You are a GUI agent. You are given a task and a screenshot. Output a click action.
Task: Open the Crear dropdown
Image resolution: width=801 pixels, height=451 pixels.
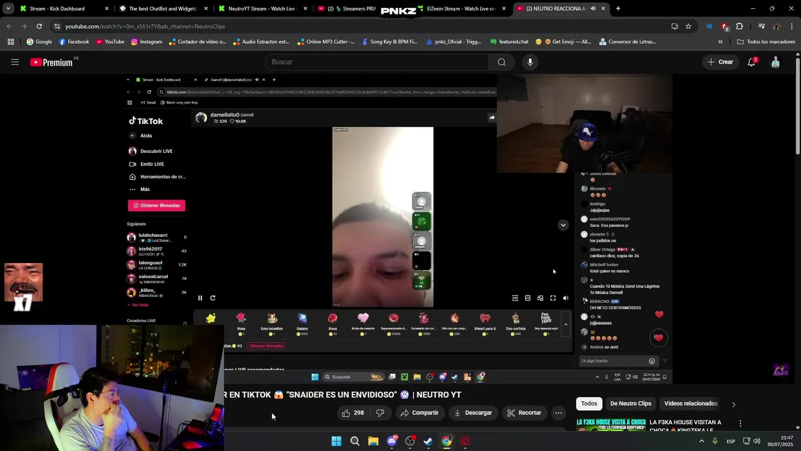tap(720, 62)
